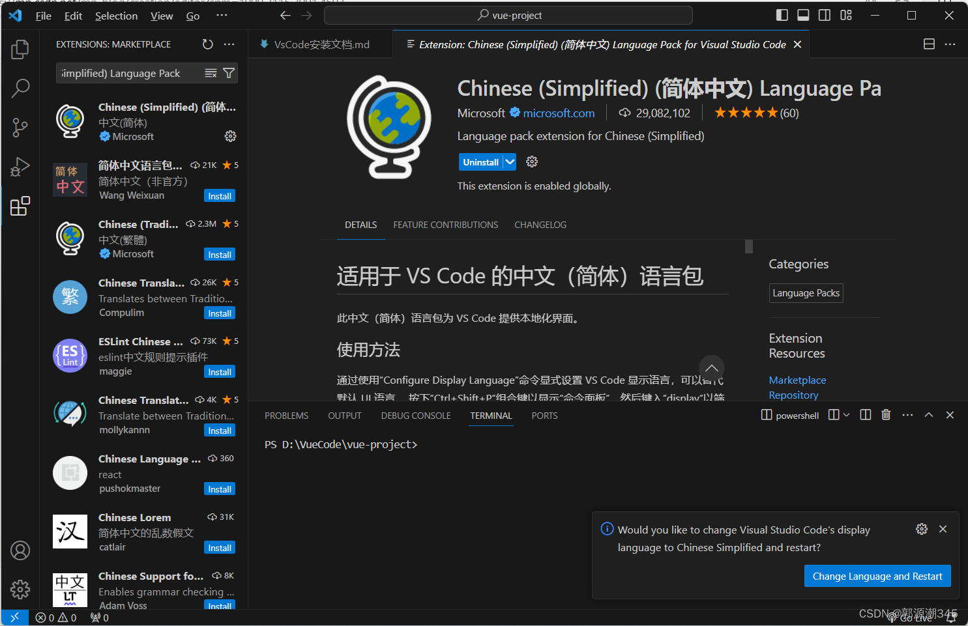The height and width of the screenshot is (626, 968).
Task: Switch to OUTPUT panel tab
Action: point(345,416)
